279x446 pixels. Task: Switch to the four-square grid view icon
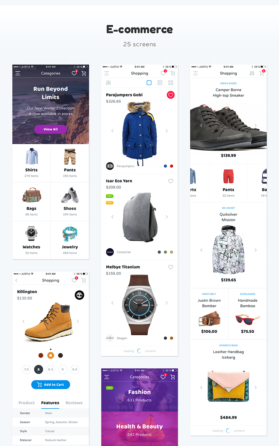tap(171, 83)
